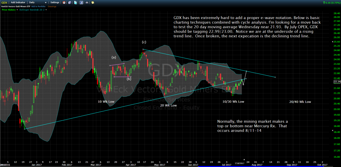Click the '20 Wk Low' annotation
Screen dimensions: 341x167
click(168, 105)
